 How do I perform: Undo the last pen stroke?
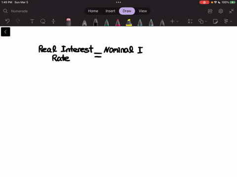coord(7,21)
